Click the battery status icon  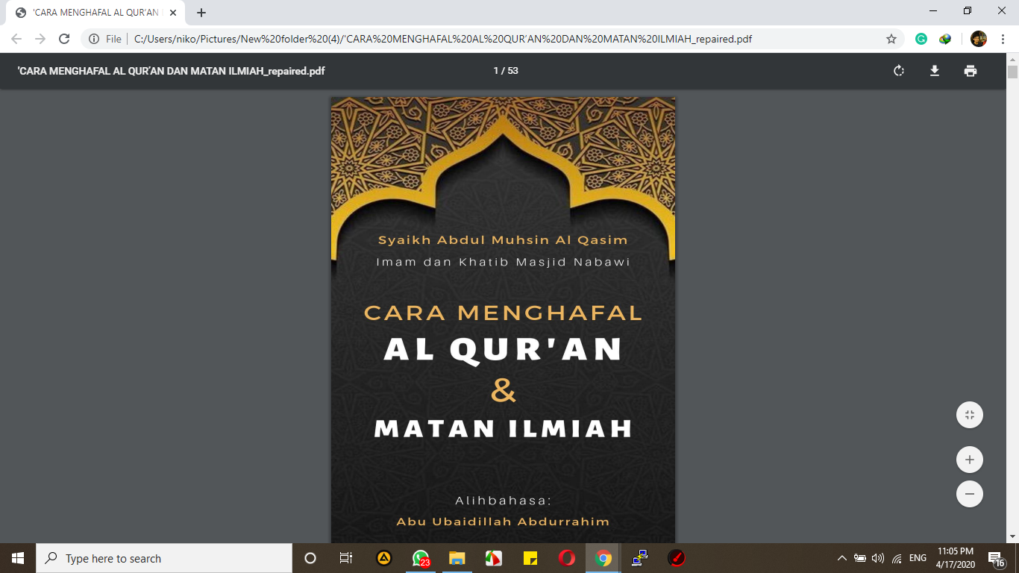click(860, 558)
